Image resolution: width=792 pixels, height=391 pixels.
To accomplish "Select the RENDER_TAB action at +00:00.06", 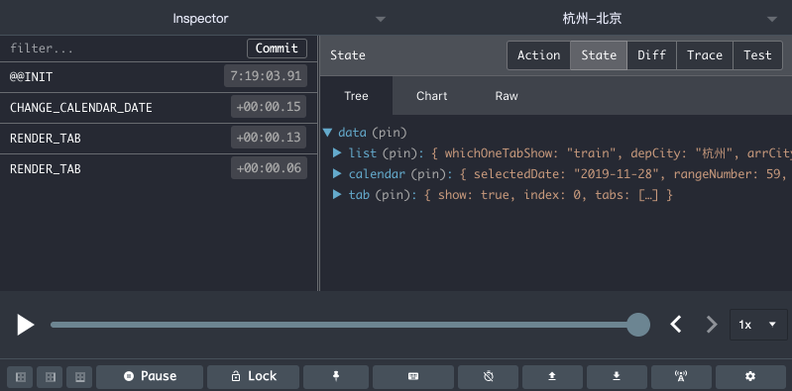I will [x=158, y=168].
